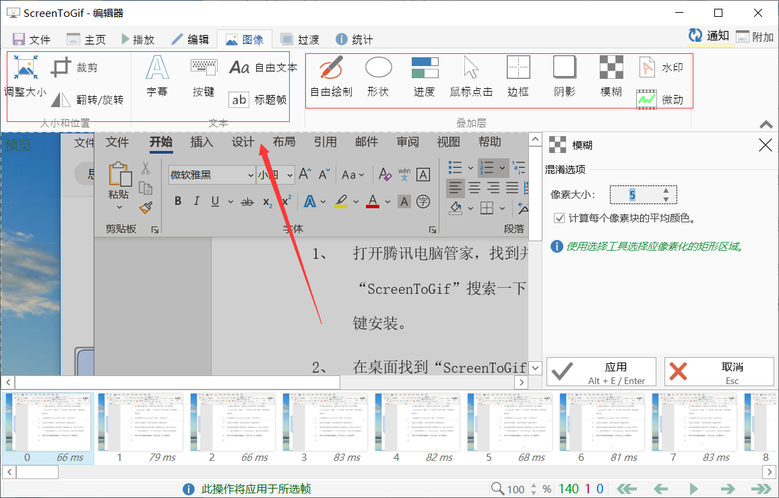Increase 像素大小 pixel size value

tap(666, 190)
